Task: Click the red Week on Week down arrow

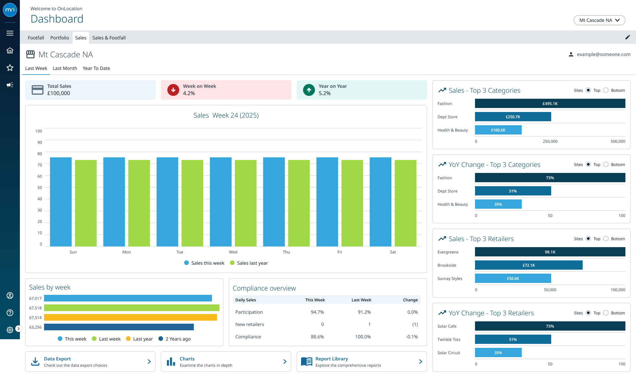Action: point(173,90)
